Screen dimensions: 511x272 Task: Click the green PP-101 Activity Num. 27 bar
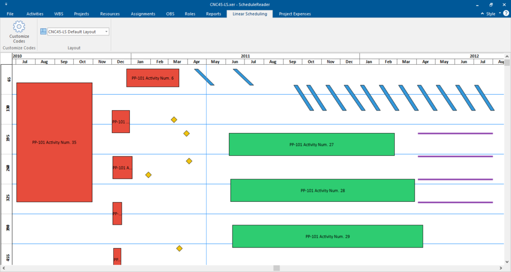[311, 144]
